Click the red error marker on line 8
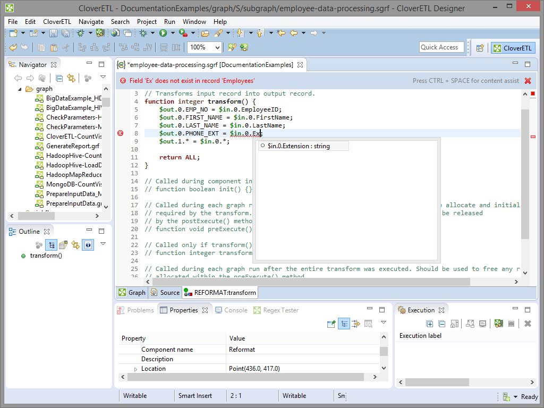 pos(120,133)
